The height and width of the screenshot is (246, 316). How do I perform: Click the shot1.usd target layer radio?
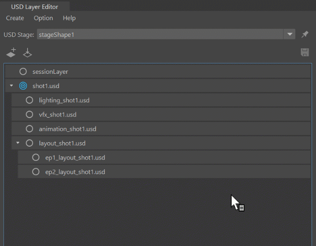coord(23,86)
